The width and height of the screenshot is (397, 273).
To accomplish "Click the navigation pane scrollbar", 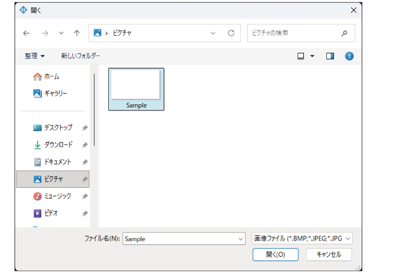I will coord(94,110).
